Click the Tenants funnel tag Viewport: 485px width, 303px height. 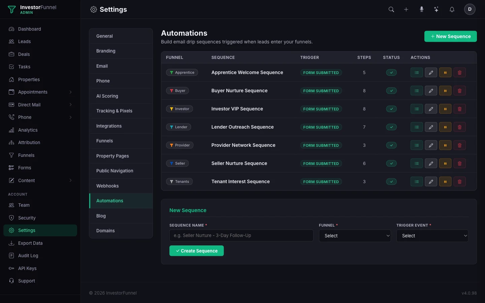coord(180,181)
